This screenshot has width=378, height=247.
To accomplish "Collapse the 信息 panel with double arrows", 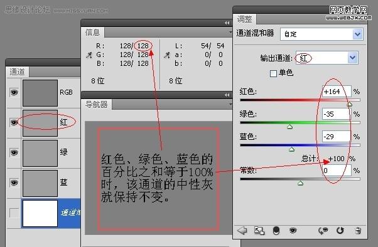I will [227, 23].
